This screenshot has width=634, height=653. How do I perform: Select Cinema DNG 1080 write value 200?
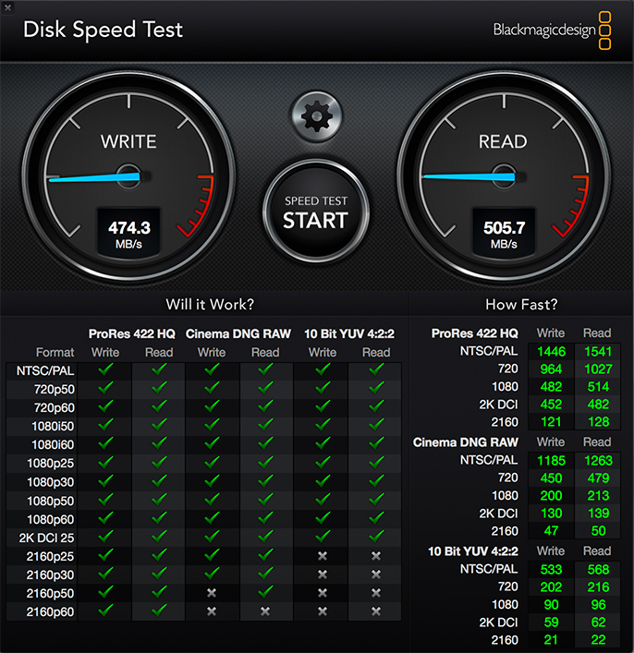tap(551, 496)
